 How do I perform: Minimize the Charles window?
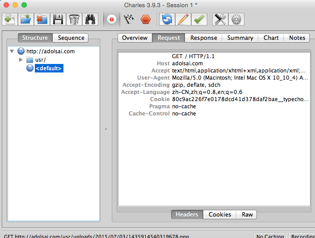[x=15, y=5]
